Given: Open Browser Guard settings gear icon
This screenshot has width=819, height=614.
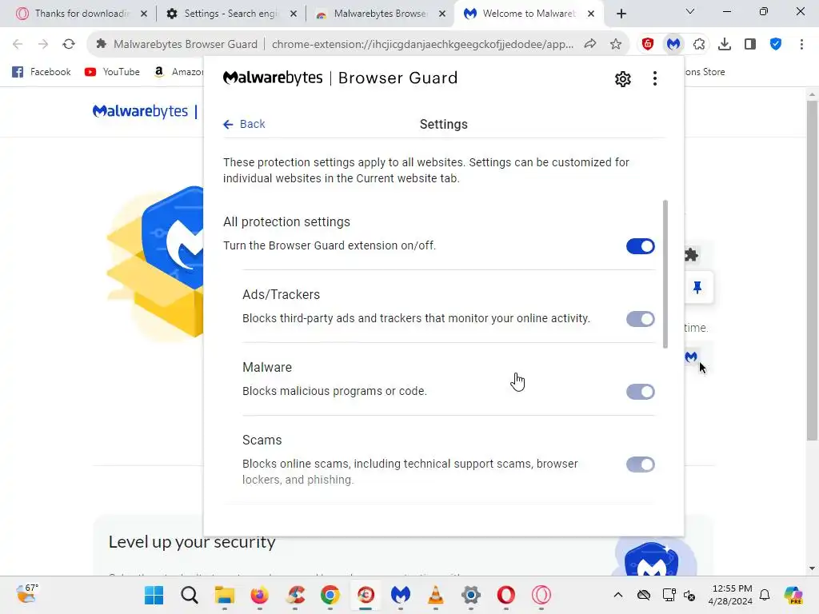Looking at the screenshot, I should point(622,79).
